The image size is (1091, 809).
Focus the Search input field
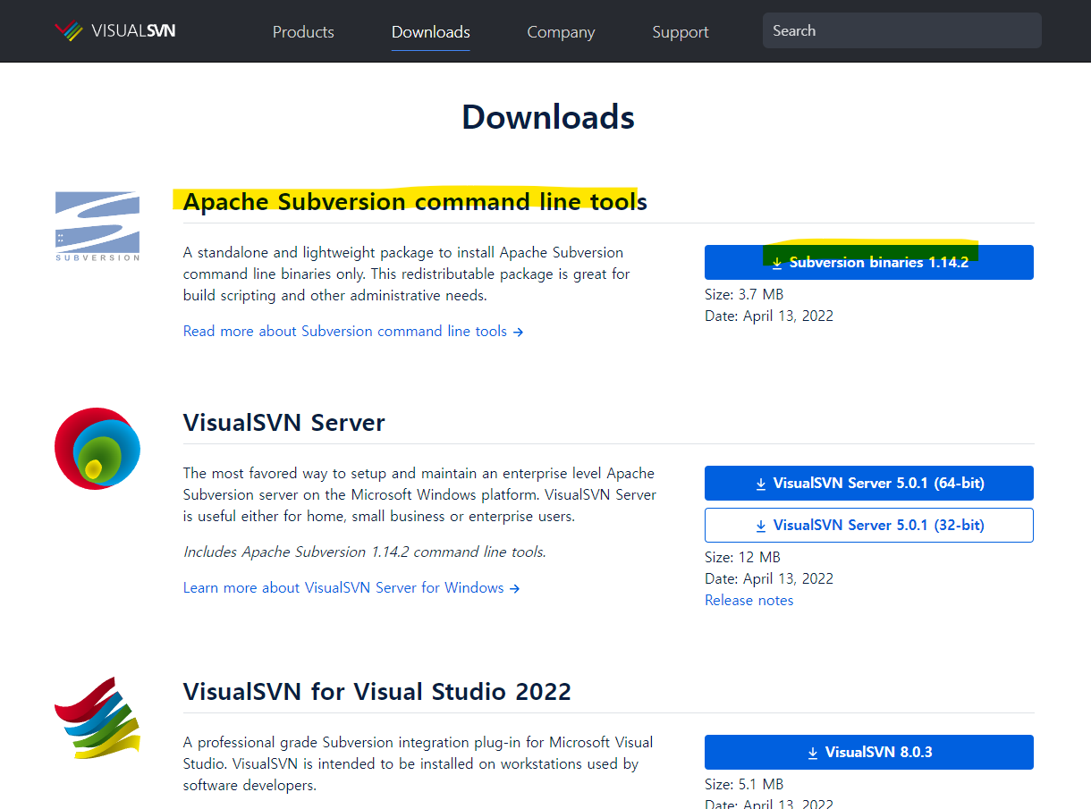tap(901, 30)
